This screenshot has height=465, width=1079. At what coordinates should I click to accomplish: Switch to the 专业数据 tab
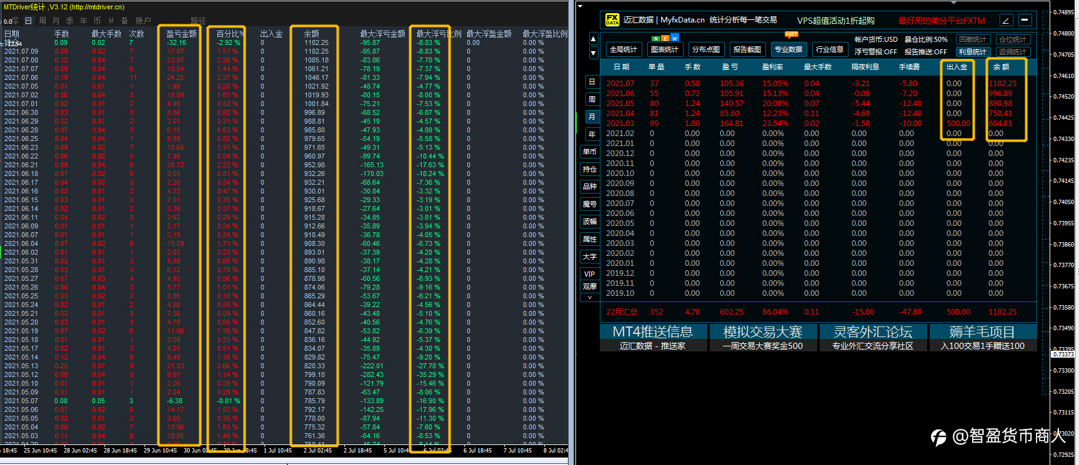(x=788, y=49)
